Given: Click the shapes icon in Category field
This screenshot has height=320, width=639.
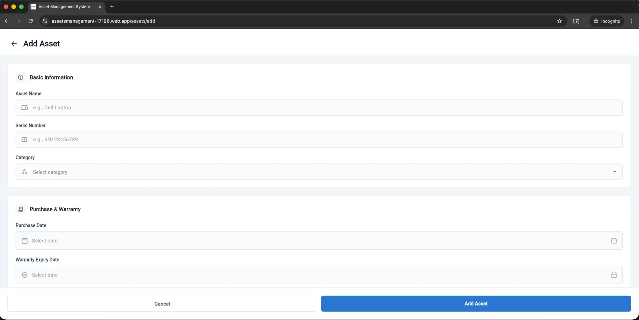Looking at the screenshot, I should (x=24, y=172).
